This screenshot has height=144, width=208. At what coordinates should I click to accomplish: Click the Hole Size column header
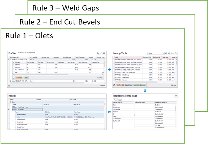click(x=166, y=57)
